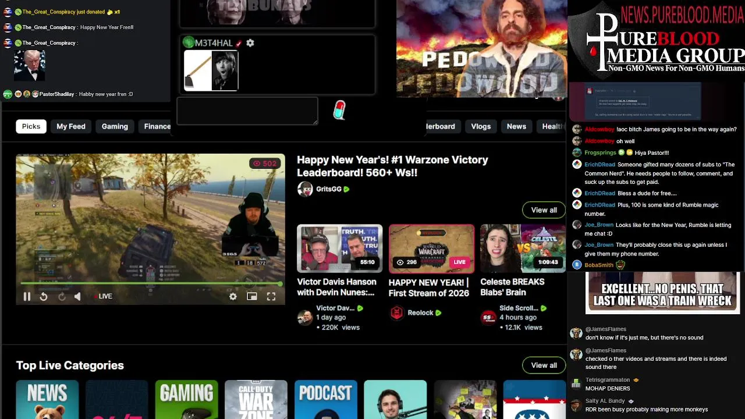
Task: Open the Victor Davis Hanson video title
Action: [x=336, y=287]
